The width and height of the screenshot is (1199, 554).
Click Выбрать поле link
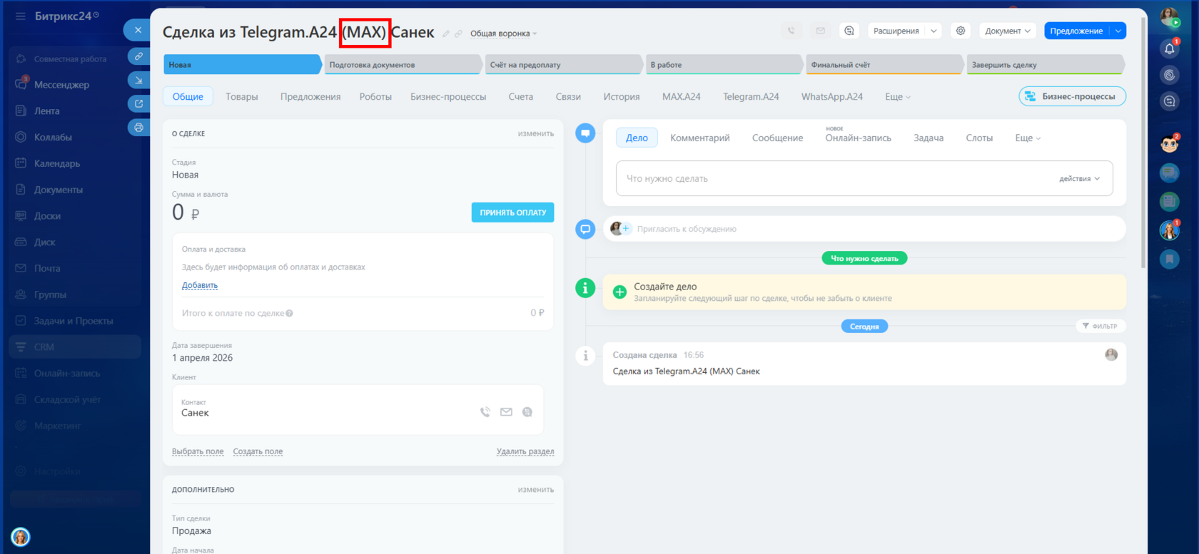click(x=198, y=451)
